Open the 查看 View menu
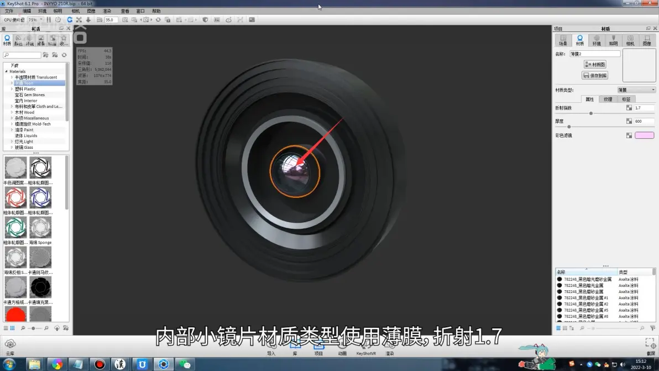The height and width of the screenshot is (371, 659). (125, 11)
